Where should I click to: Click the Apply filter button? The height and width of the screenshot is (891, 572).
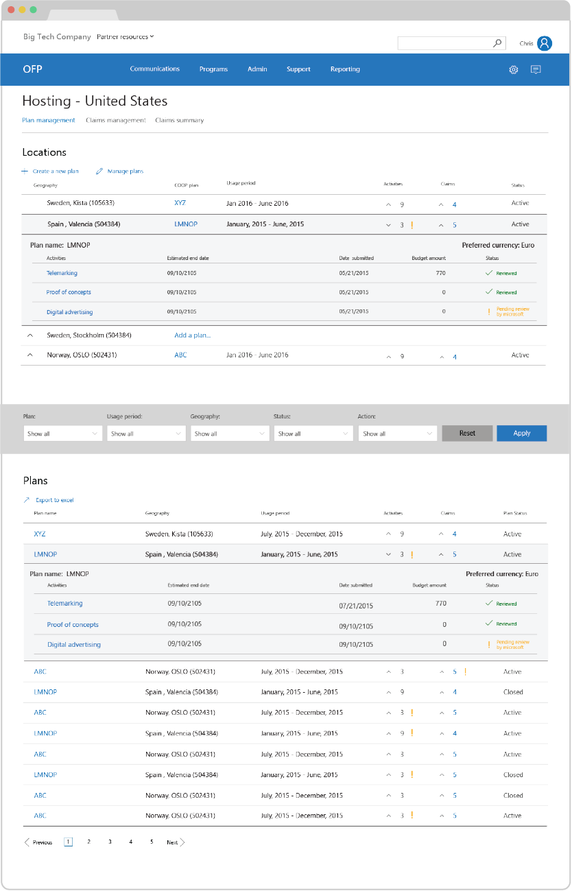click(x=521, y=433)
